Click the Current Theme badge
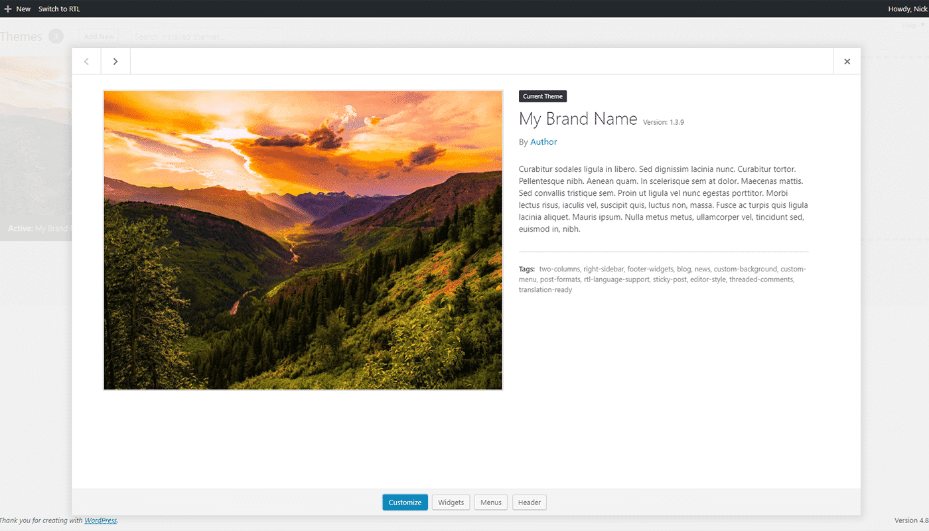The image size is (929, 531). tap(543, 96)
